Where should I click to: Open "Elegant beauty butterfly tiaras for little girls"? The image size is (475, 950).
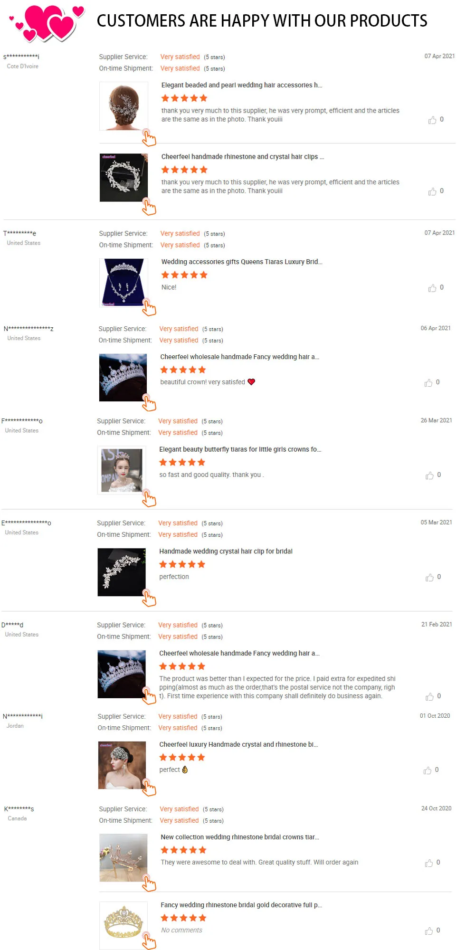(240, 449)
